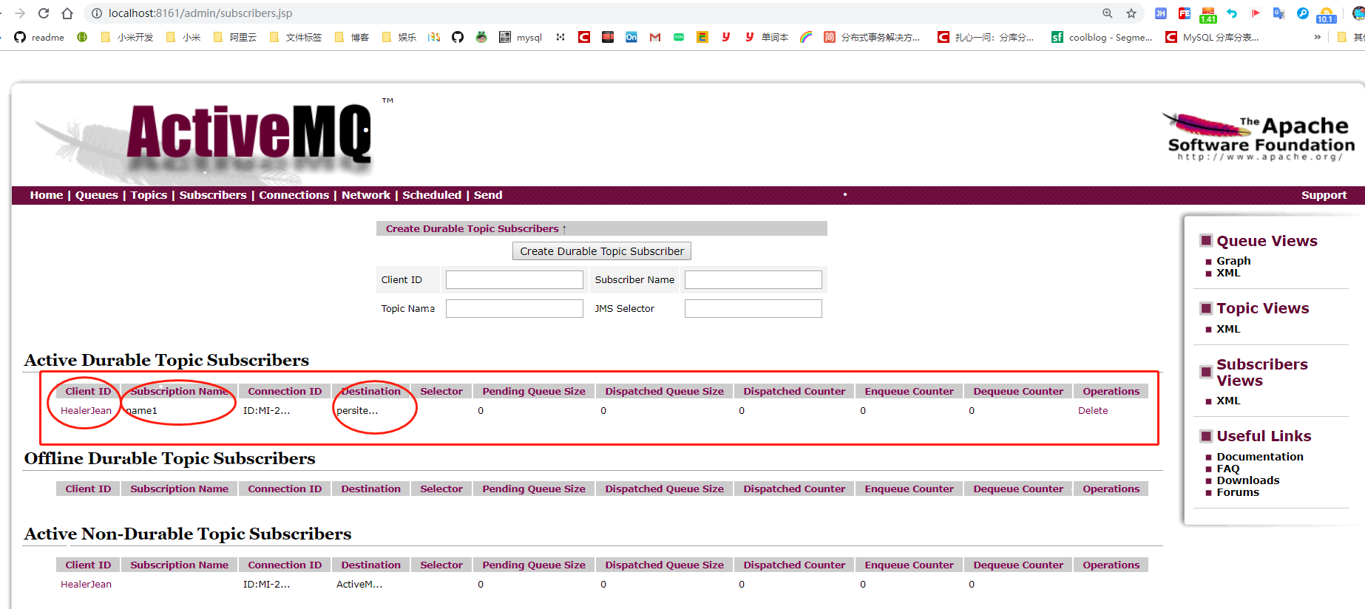Open the Queues page
Screen dimensions: 1365x609
coord(97,195)
